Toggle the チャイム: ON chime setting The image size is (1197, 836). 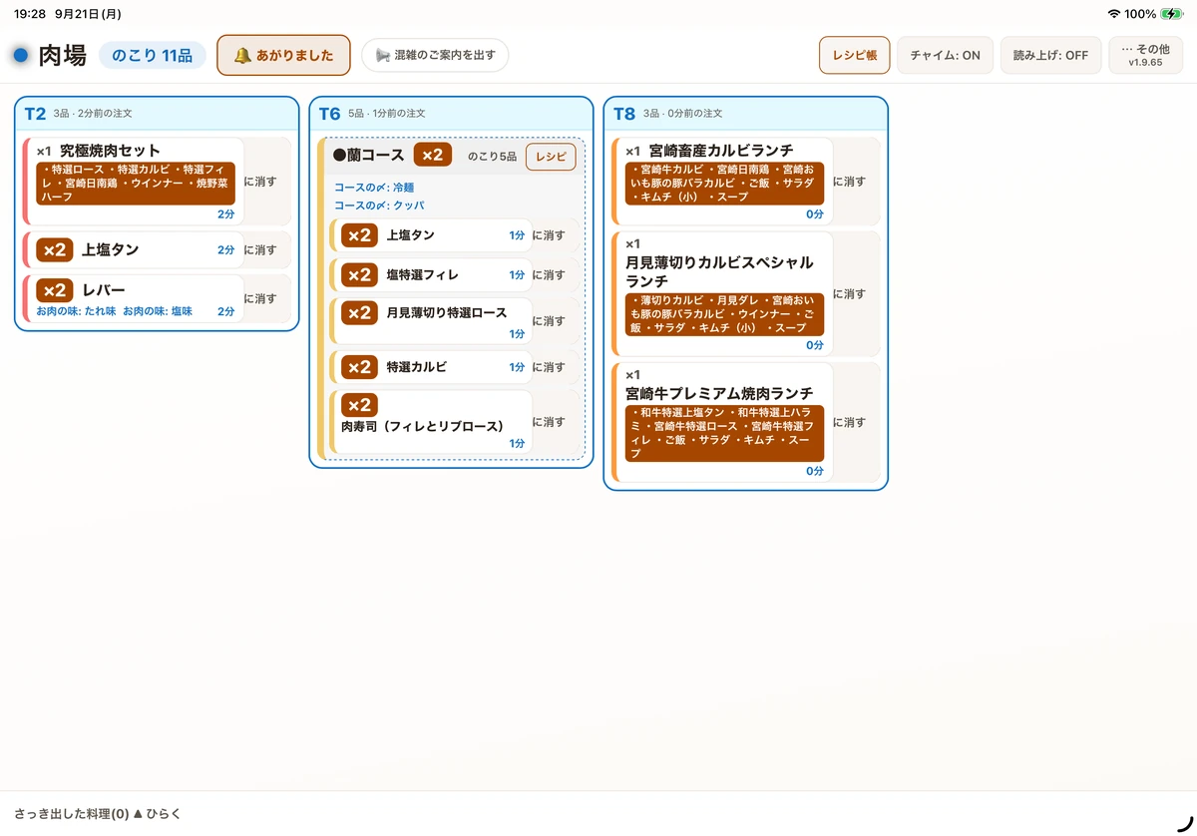(x=945, y=56)
